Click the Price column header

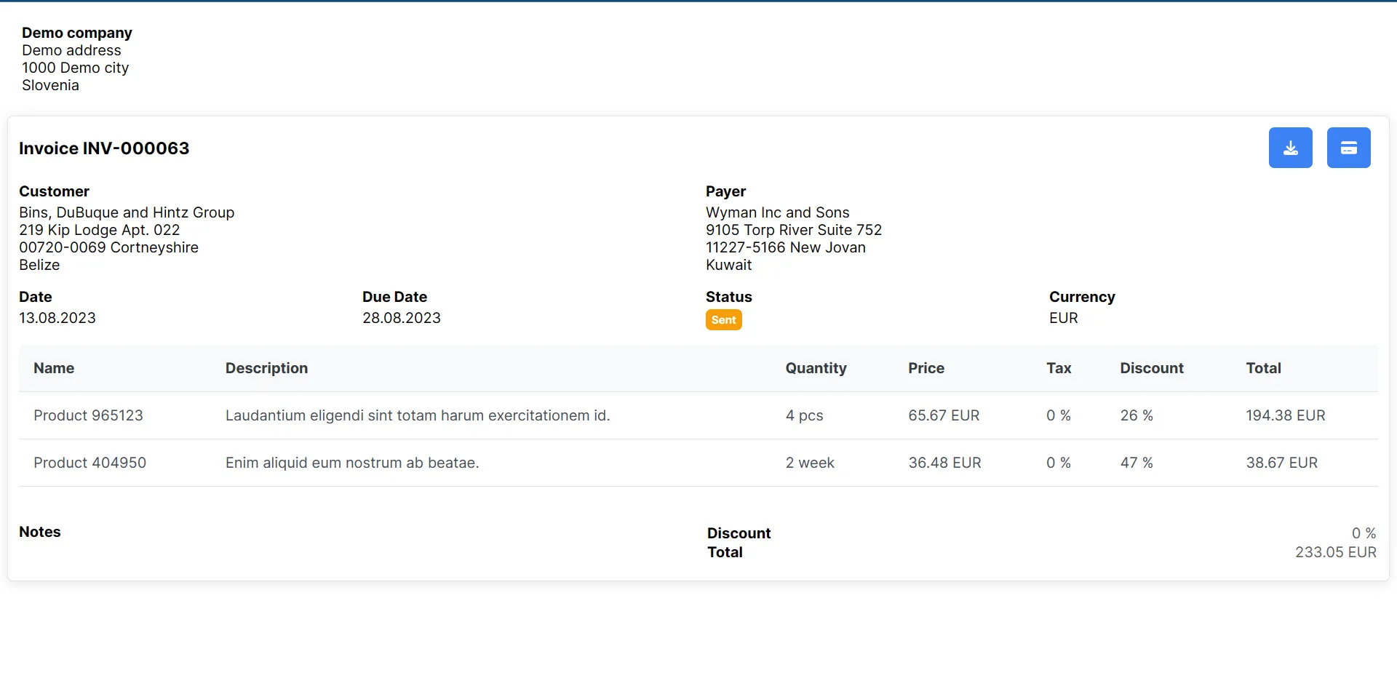926,368
